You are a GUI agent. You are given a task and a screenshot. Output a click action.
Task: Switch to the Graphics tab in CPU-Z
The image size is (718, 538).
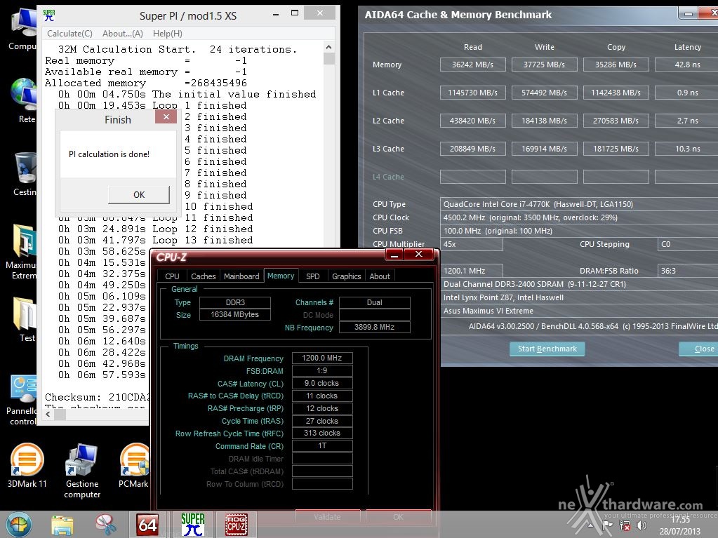point(346,276)
